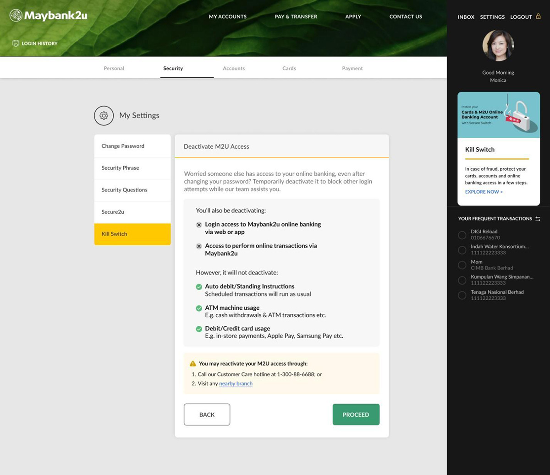The height and width of the screenshot is (475, 550).
Task: Click the DIGI Reload transaction name
Action: (x=484, y=232)
